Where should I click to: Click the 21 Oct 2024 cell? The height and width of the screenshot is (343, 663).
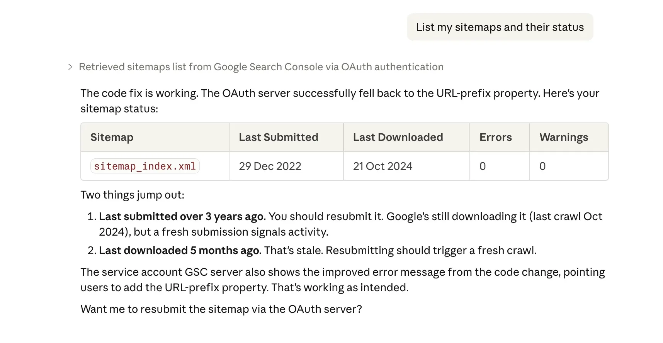pyautogui.click(x=382, y=166)
